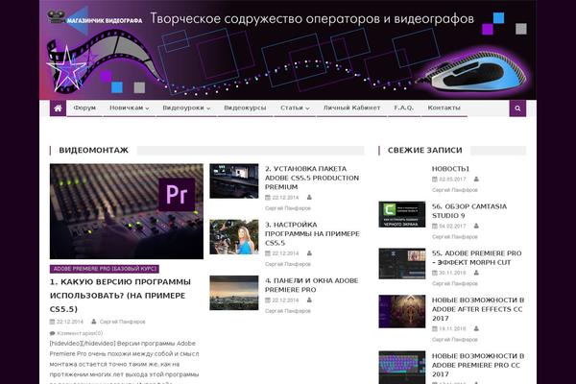The width and height of the screenshot is (576, 384).
Task: Click author Сергей Панферов under Новость1
Action: [x=455, y=190]
